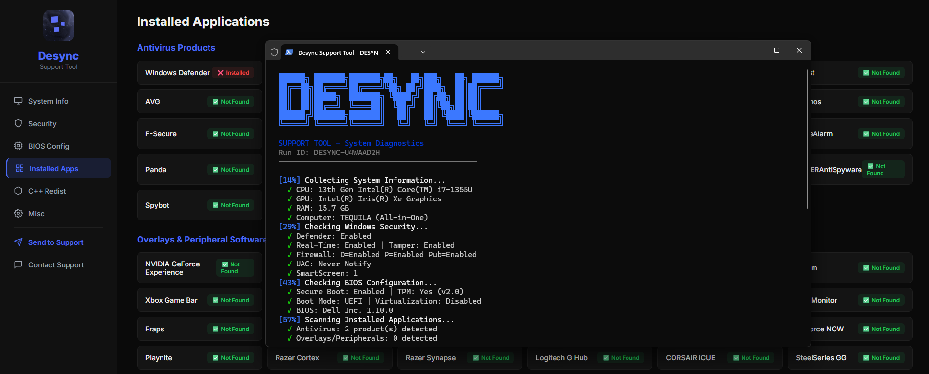Click the Razer Cortex entry
Viewport: 929px width, 374px height.
[330, 358]
